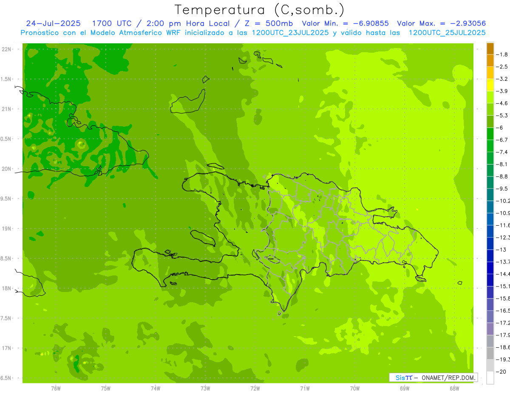Click the '75W' longitude axis label

pos(106,388)
